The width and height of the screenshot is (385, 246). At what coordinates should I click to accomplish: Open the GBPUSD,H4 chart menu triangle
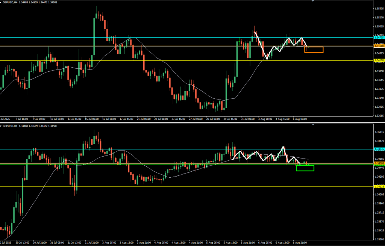[x=1, y=2]
